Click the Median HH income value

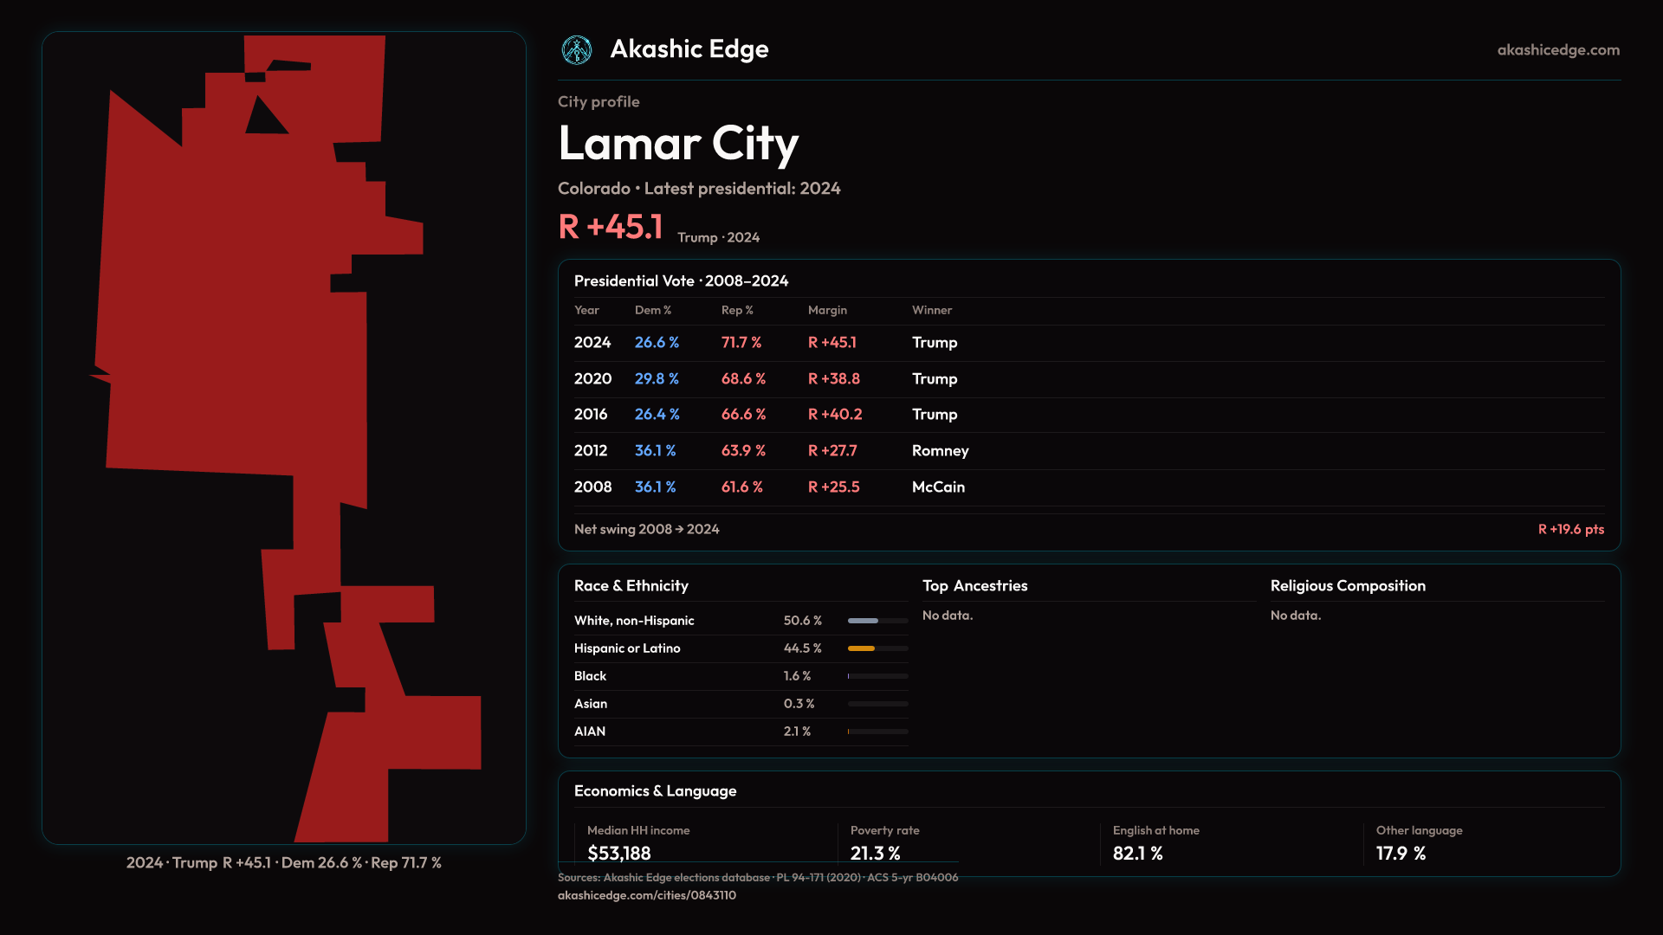click(618, 853)
